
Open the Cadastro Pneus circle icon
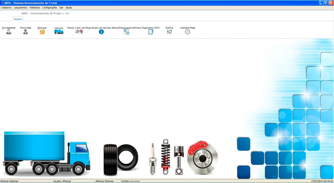pyautogui.click(x=188, y=32)
